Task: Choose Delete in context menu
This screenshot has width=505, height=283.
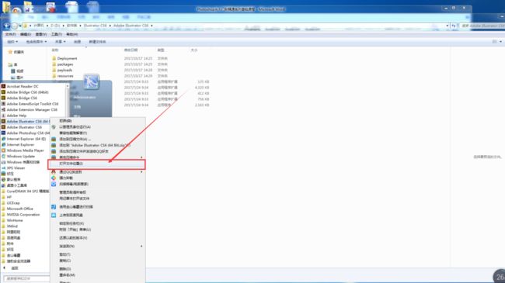Action: click(64, 268)
